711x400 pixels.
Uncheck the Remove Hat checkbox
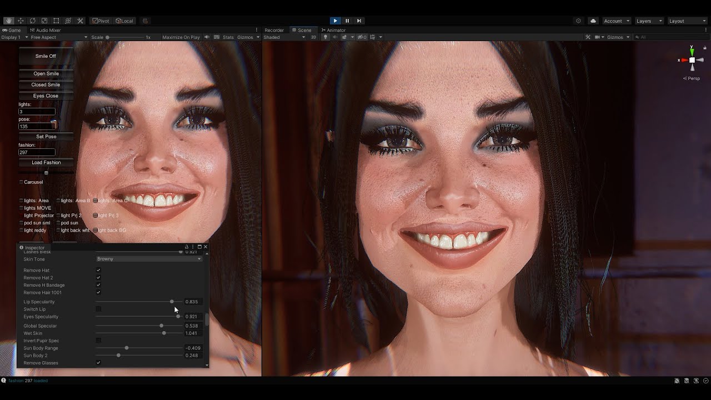pyautogui.click(x=98, y=270)
